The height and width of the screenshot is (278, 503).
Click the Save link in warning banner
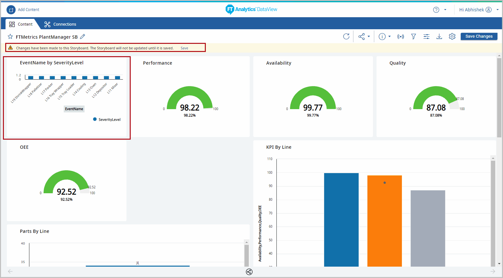[184, 48]
